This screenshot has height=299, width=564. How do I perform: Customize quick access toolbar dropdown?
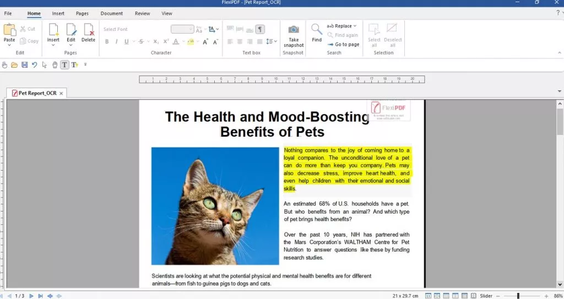[85, 65]
